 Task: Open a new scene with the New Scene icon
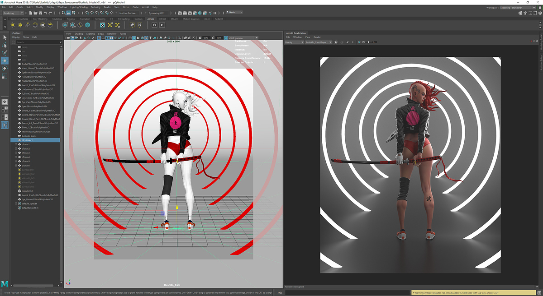(30, 13)
